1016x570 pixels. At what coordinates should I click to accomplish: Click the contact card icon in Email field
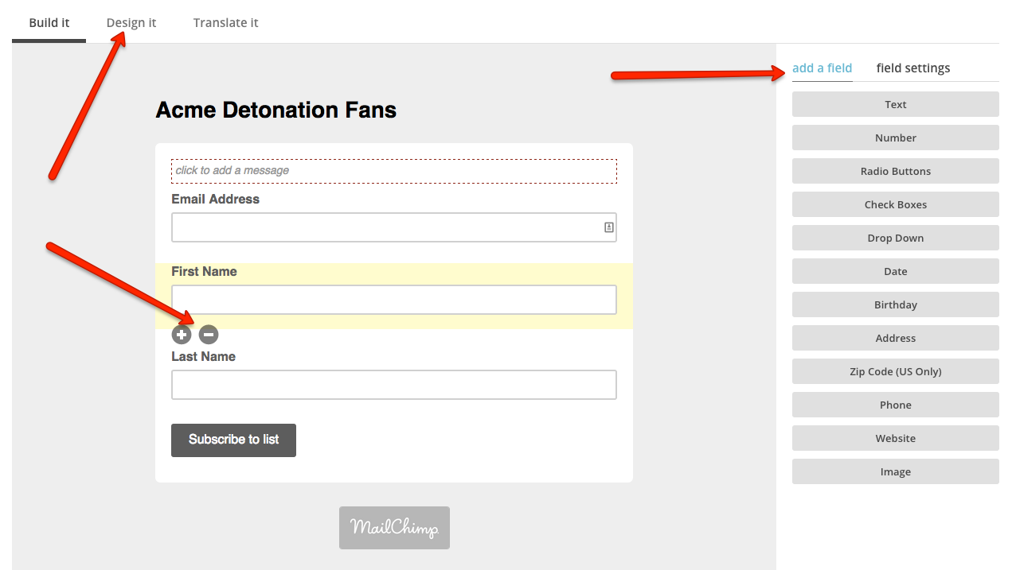click(609, 227)
